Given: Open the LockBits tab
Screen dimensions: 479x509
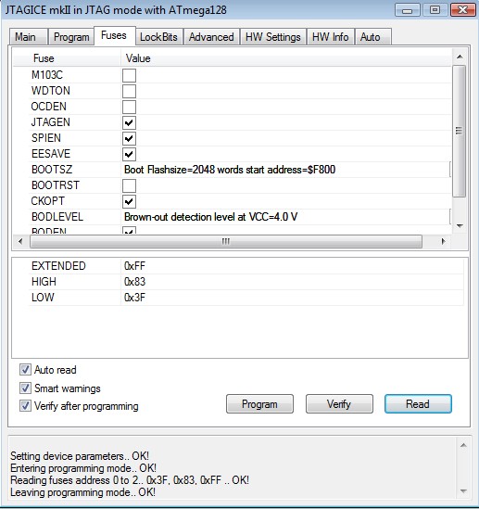Looking at the screenshot, I should click(159, 37).
